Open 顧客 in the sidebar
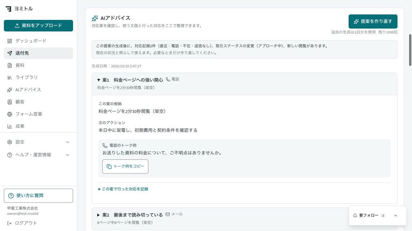The image size is (412, 231). 38,102
